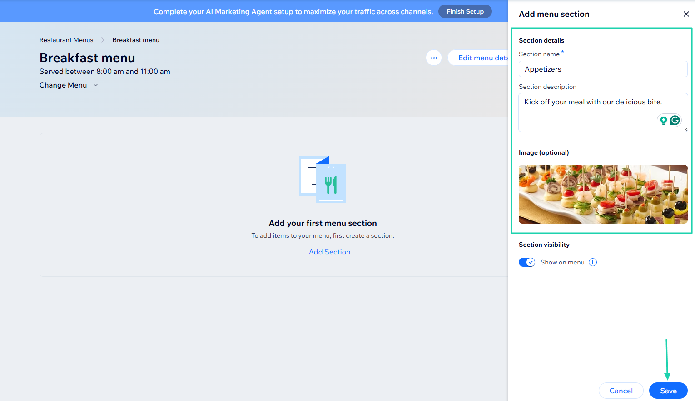
Task: Click the info icon beside Show on menu
Action: 593,262
